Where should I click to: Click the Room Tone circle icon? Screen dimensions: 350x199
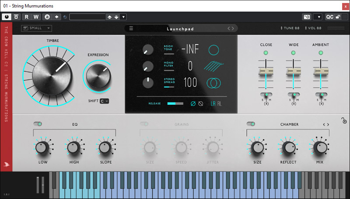(x=213, y=50)
